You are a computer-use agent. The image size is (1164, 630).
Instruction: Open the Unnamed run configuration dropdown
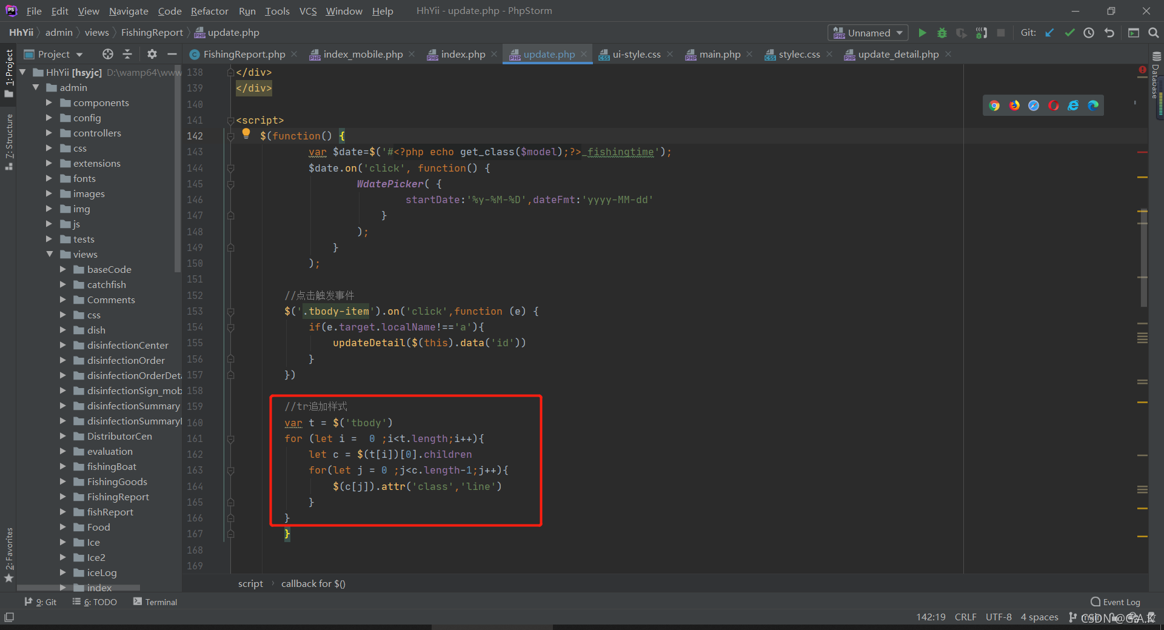tap(868, 33)
